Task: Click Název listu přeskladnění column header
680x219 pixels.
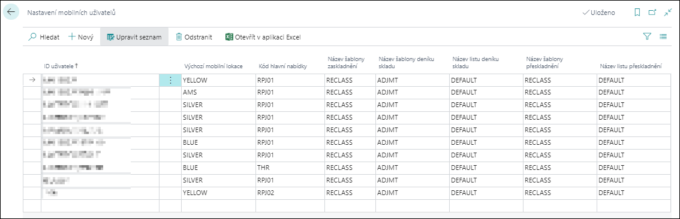Action: [631, 66]
